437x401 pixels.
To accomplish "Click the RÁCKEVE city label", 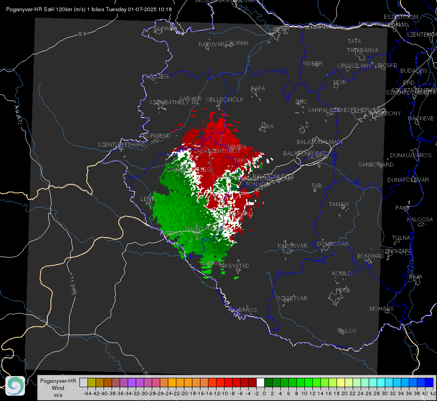I will tap(421, 119).
